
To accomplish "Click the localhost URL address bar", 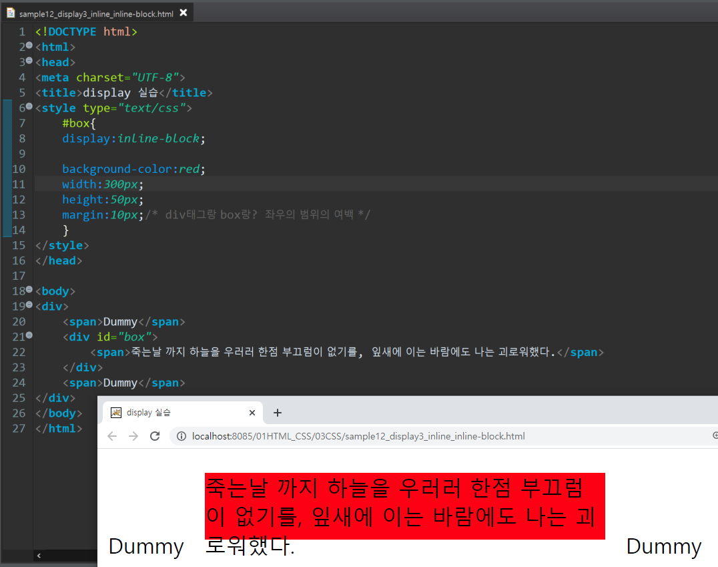I will (358, 436).
